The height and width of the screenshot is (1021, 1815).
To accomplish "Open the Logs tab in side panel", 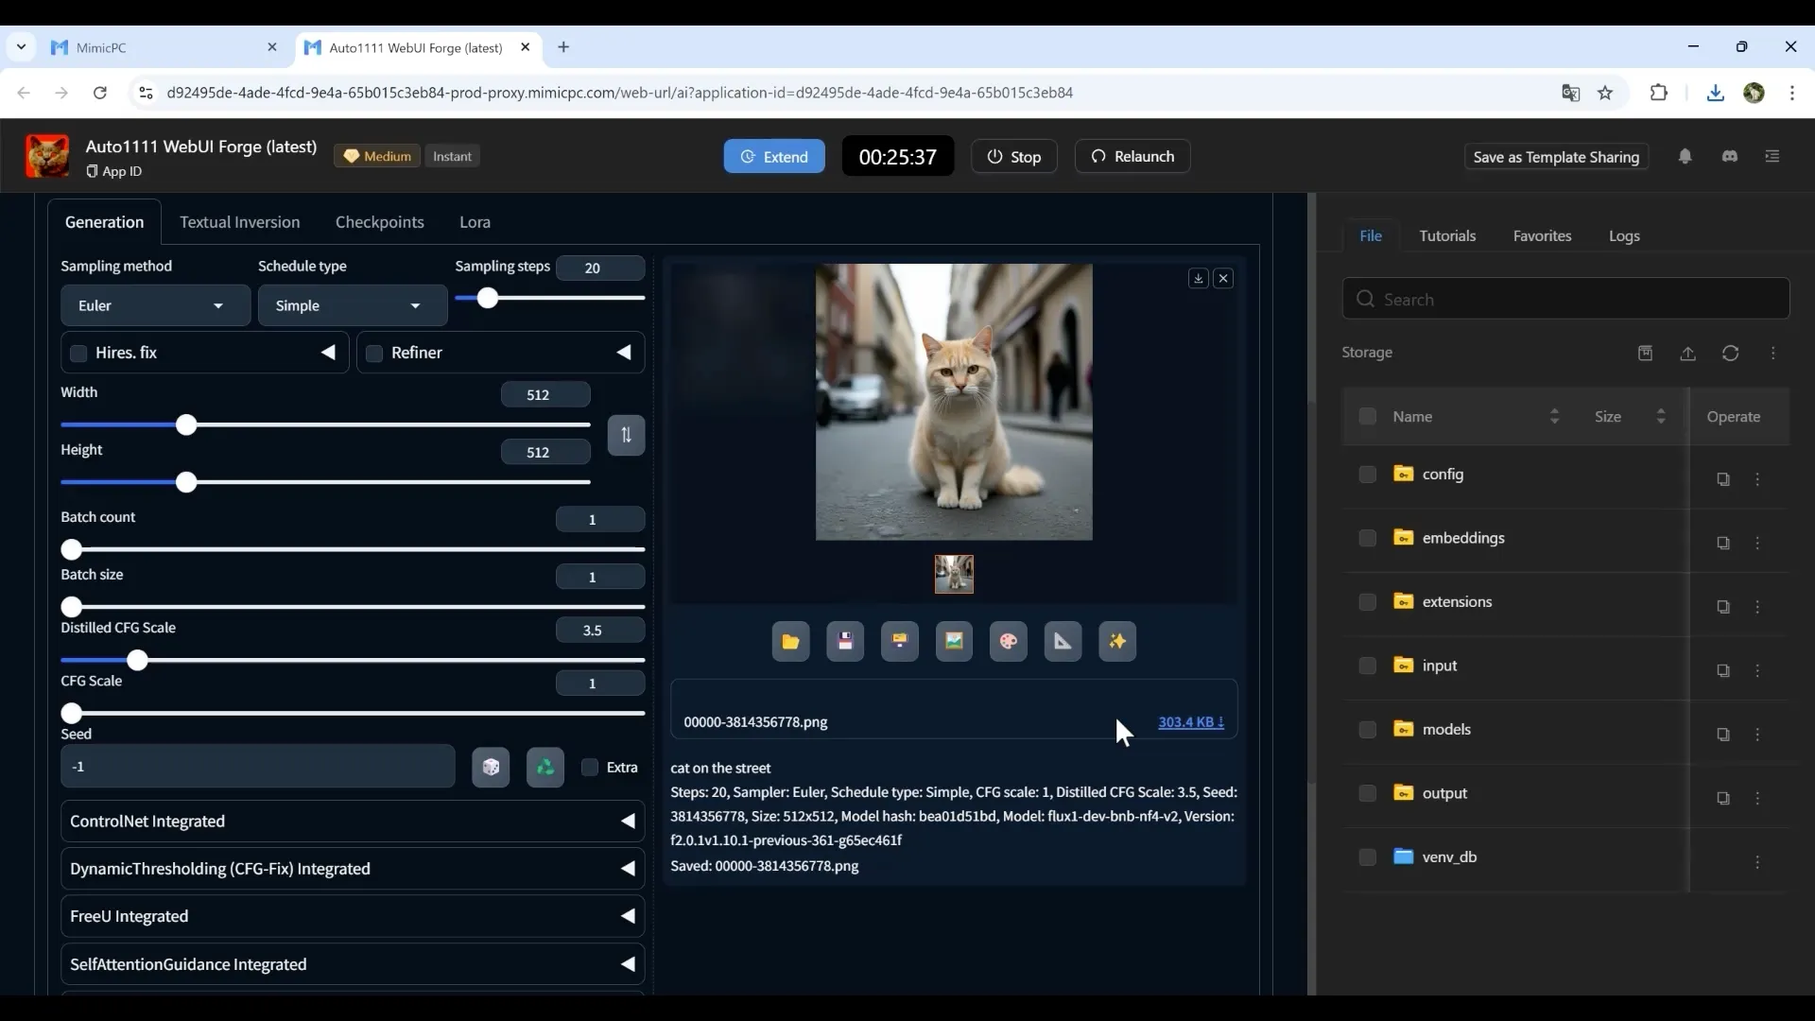I will pos(1624,236).
